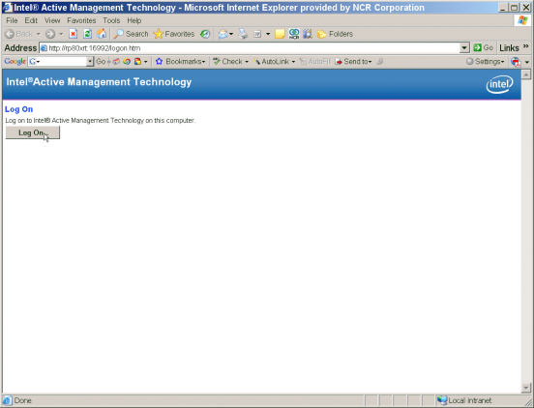The width and height of the screenshot is (534, 408).
Task: Click the green Go button
Action: click(x=484, y=47)
